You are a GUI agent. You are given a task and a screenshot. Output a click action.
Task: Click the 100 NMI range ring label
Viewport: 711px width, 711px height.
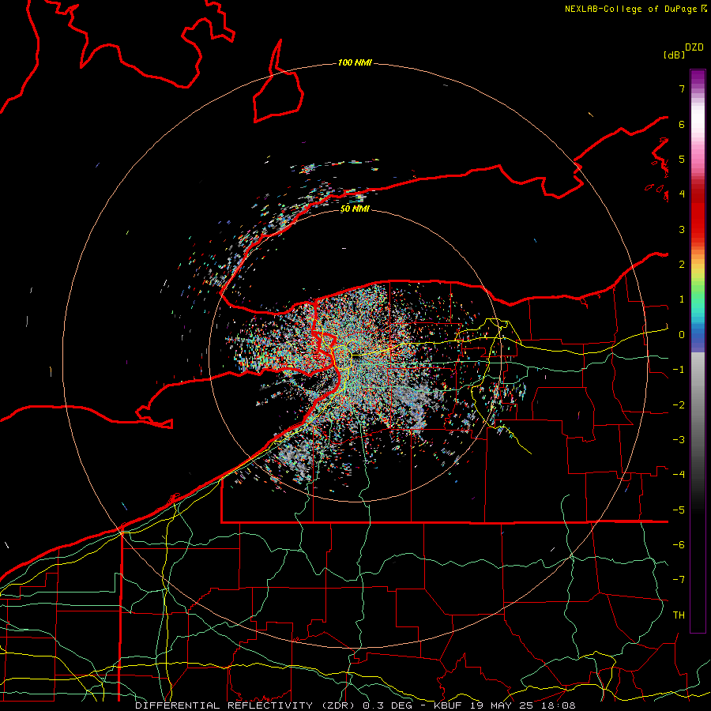tap(355, 62)
